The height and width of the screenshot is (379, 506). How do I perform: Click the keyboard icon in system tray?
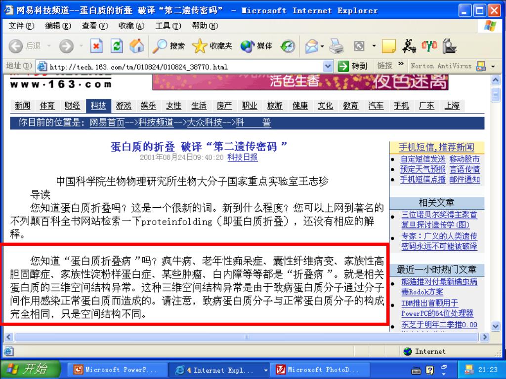[x=416, y=370]
